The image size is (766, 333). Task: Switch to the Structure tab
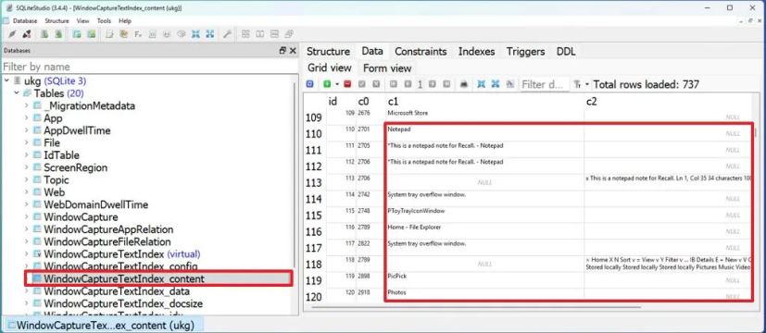point(328,51)
